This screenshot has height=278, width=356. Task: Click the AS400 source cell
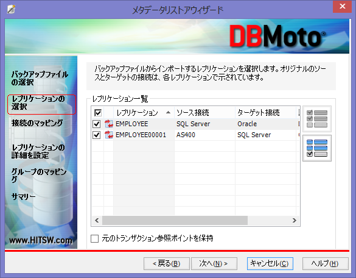[205, 135]
